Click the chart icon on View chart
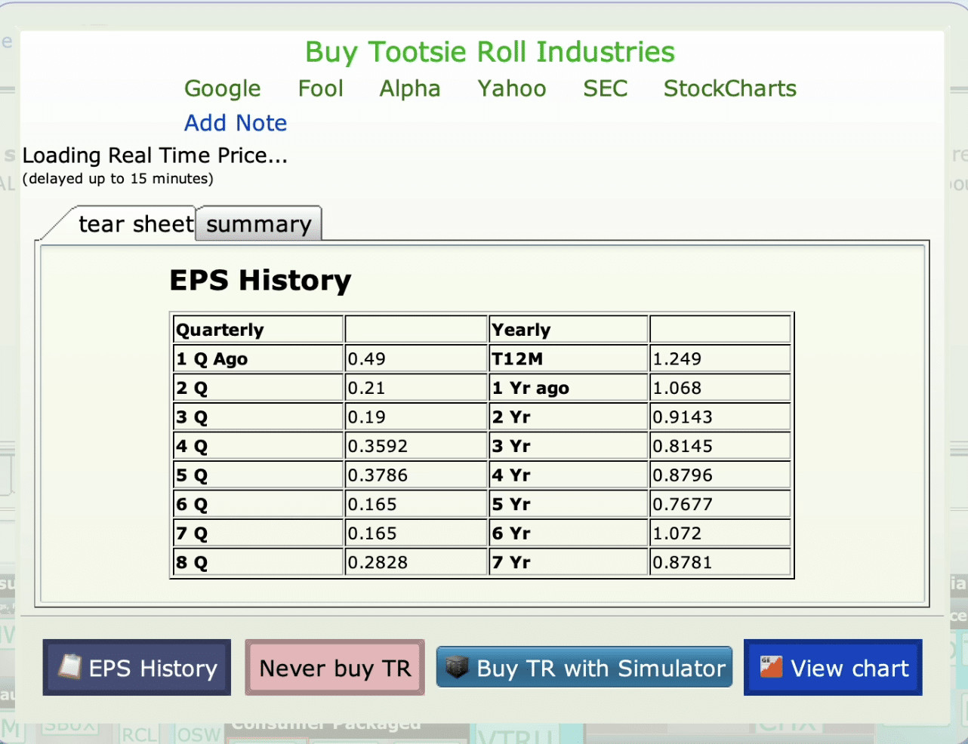Viewport: 968px width, 744px height. 771,667
